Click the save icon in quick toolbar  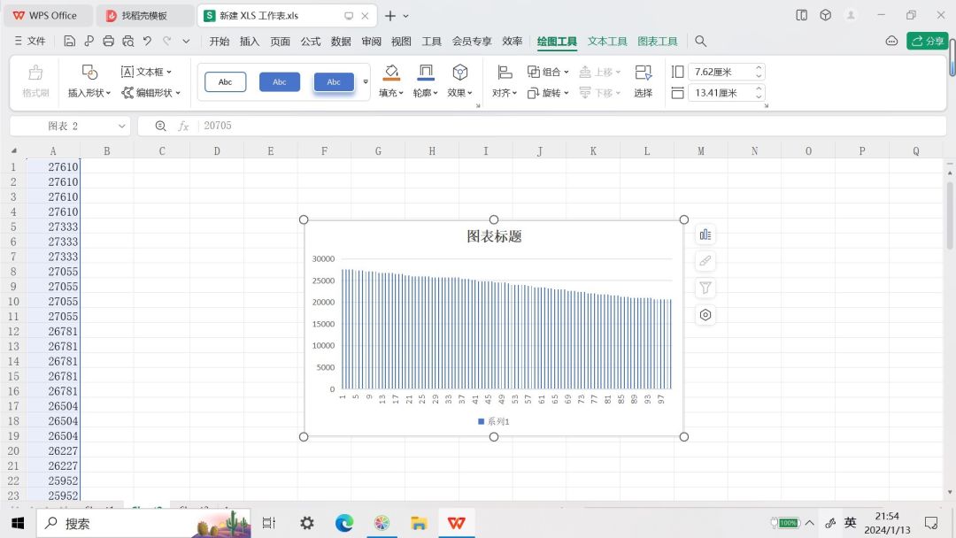click(x=70, y=42)
